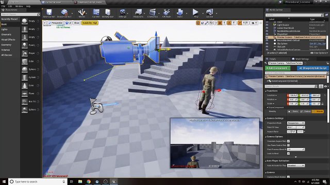Toggle Camera Mesh Hidden checkbox

(288, 177)
